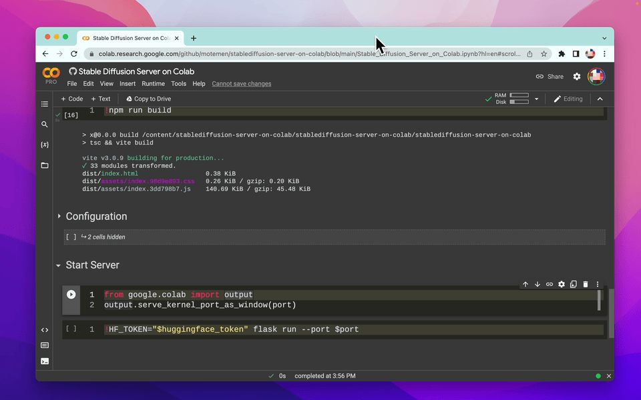This screenshot has width=641, height=400.
Task: Add a new Text cell
Action: pos(101,99)
